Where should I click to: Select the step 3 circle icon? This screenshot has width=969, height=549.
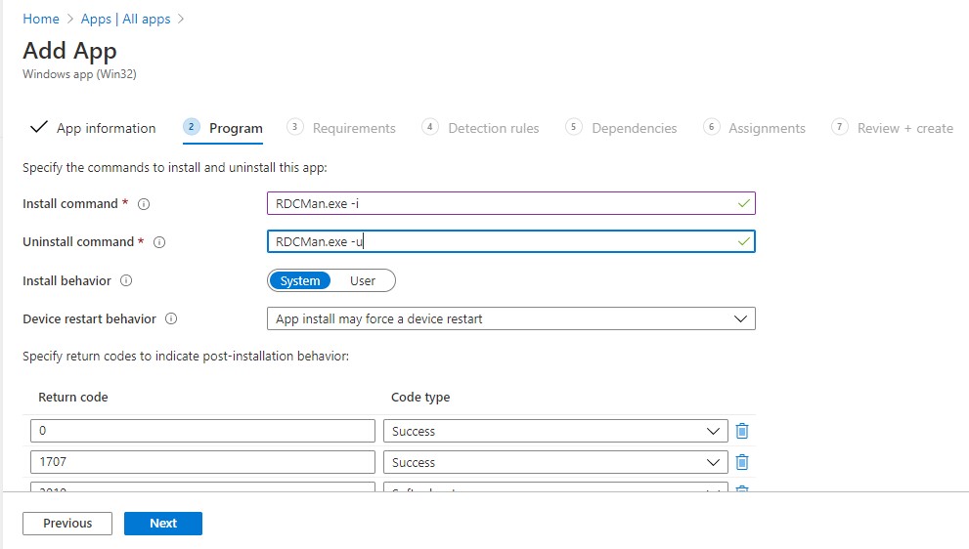click(x=294, y=127)
